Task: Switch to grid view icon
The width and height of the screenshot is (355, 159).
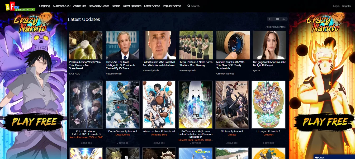Action: (277, 19)
